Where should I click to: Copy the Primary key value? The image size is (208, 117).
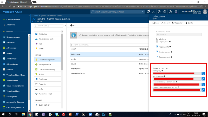203,73
